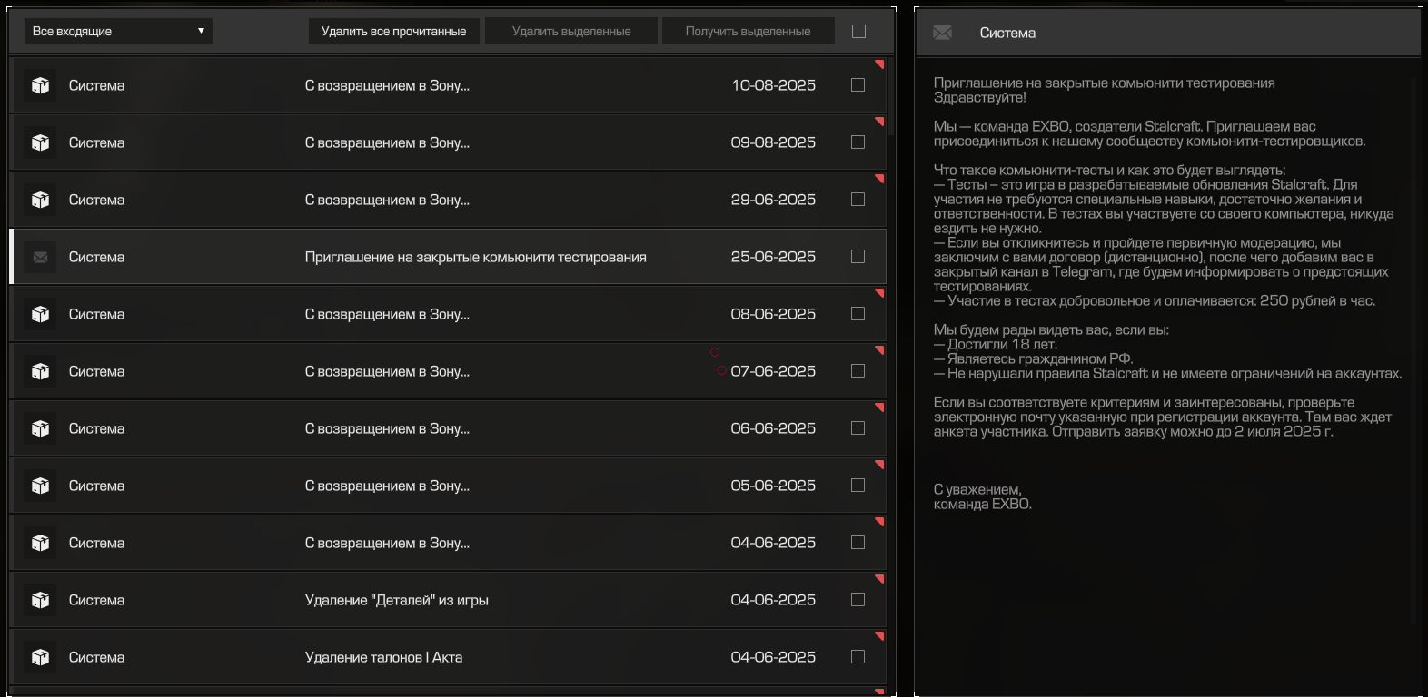1428x697 pixels.
Task: Click the date '29-06-2025'
Action: pos(773,200)
